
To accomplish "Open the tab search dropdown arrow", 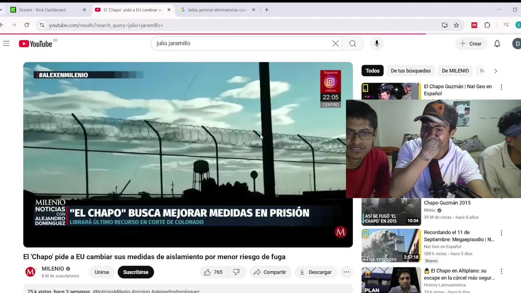I will 1,10.
